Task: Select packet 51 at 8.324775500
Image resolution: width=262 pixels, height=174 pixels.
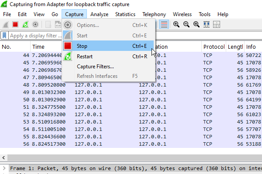Action: click(x=131, y=107)
